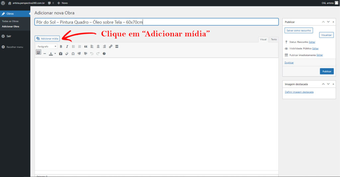Click Salvar como rascunho
The image size is (340, 177).
[x=298, y=31]
